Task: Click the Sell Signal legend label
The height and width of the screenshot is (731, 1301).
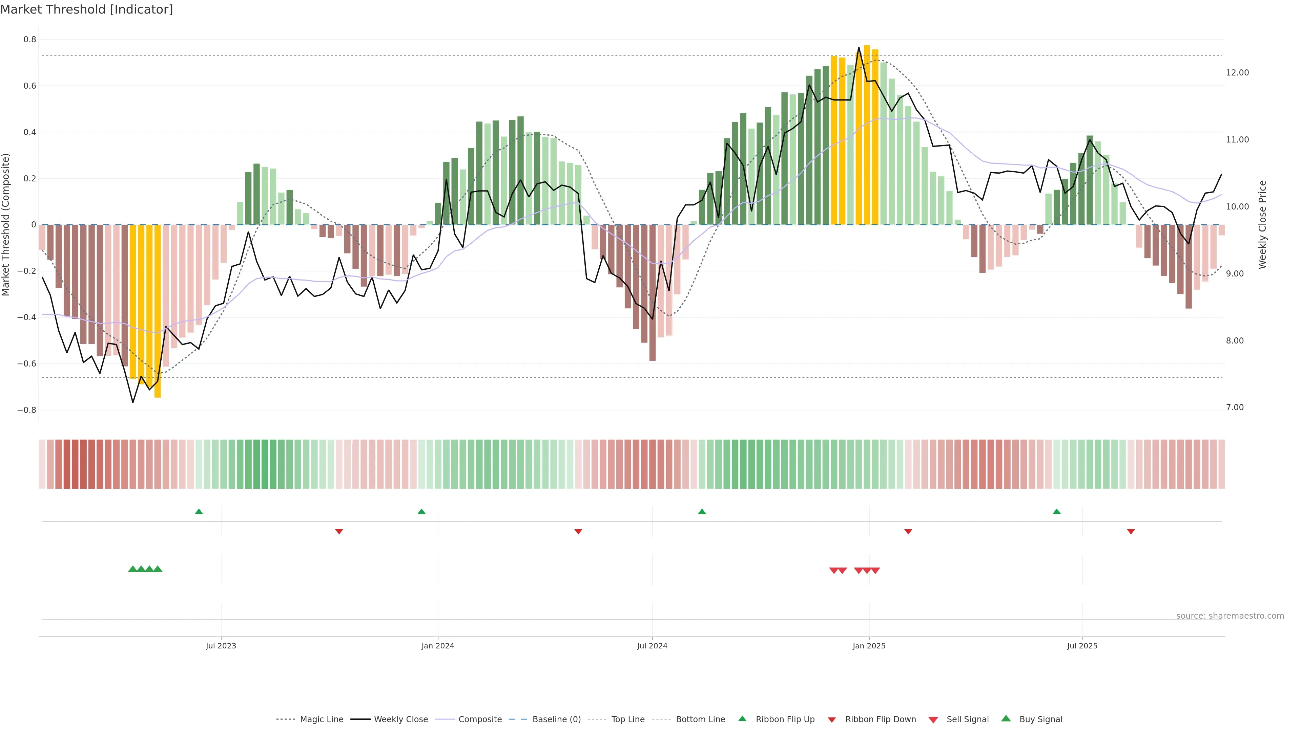Action: pos(967,719)
